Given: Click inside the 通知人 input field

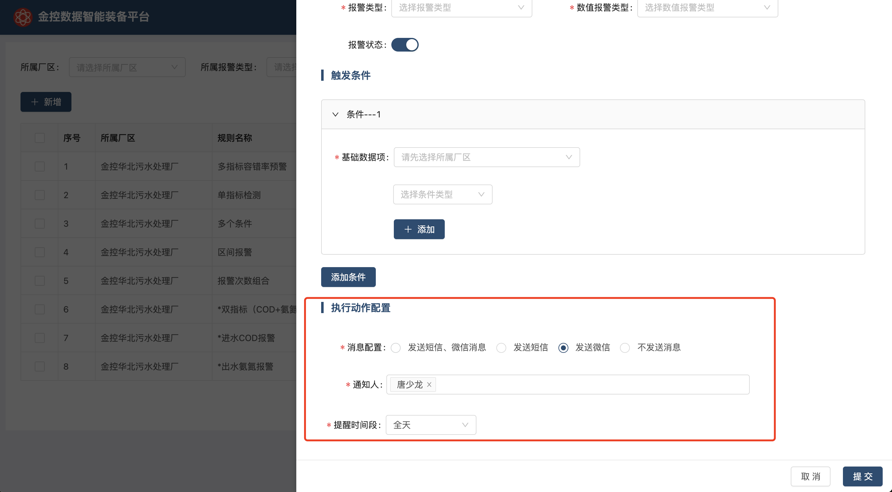Looking at the screenshot, I should point(589,385).
